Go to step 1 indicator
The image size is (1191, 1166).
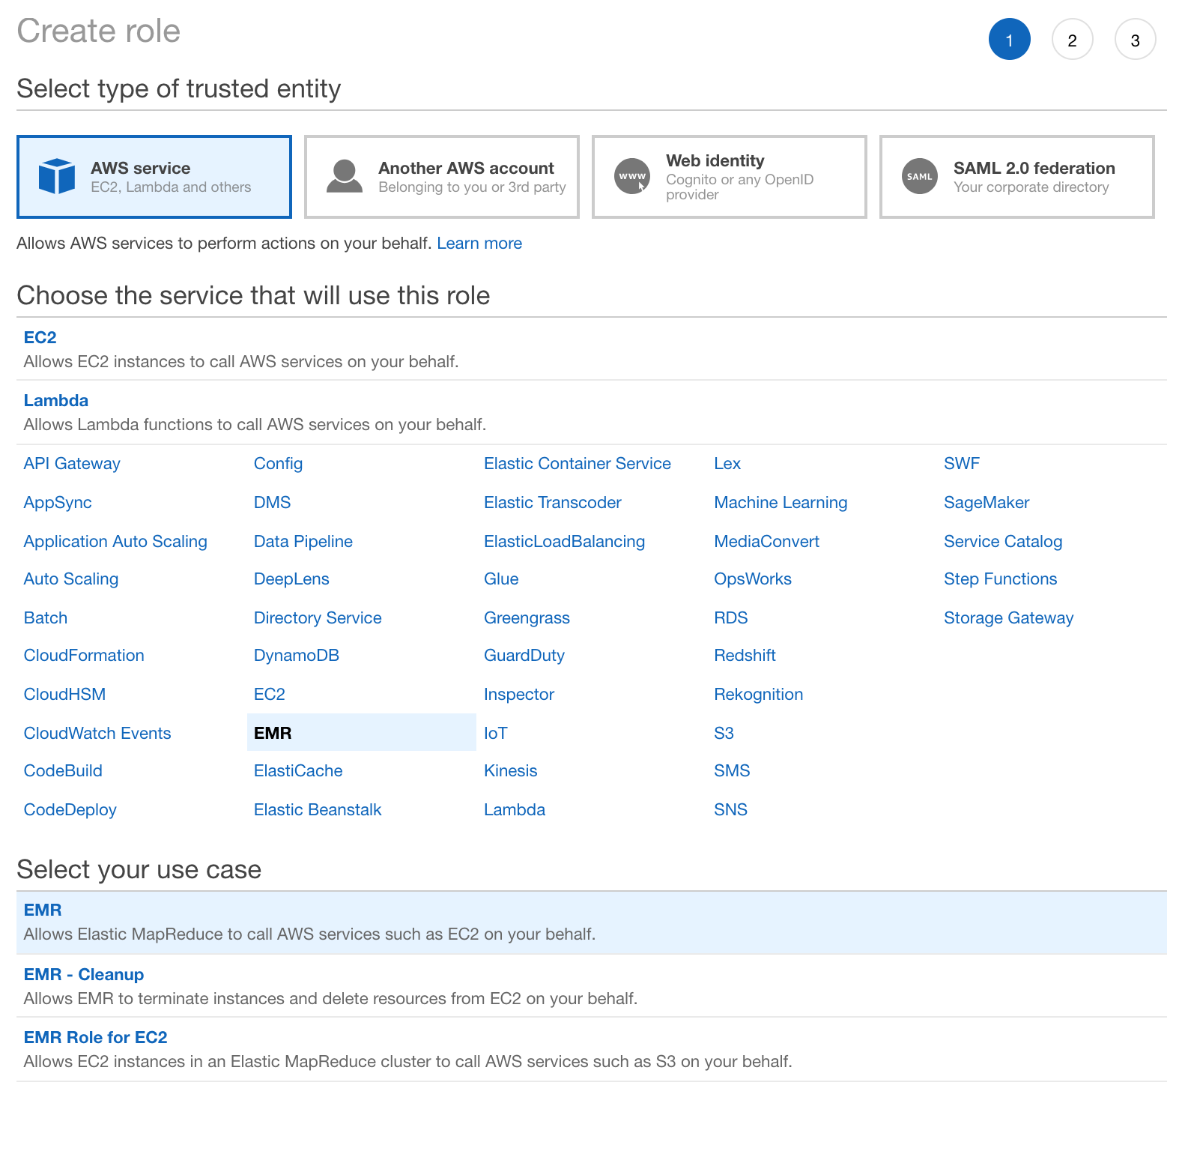(1010, 39)
